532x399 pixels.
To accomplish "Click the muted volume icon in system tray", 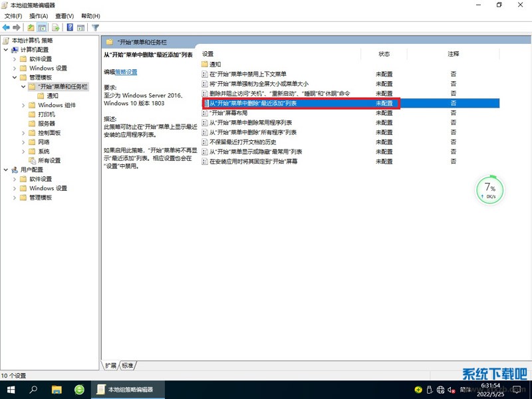I will [451, 389].
